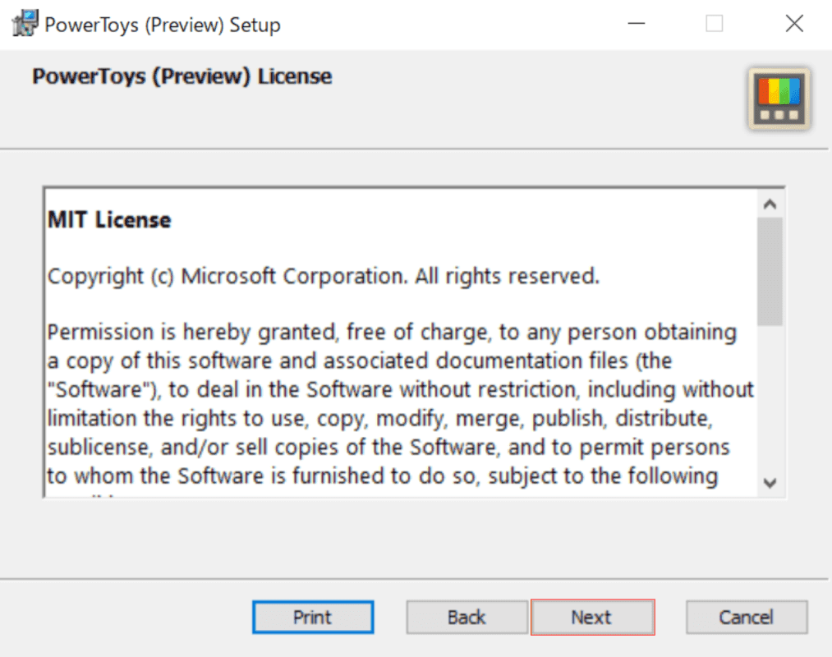
Task: Click the PowerToys (Preview) License heading
Action: [182, 77]
